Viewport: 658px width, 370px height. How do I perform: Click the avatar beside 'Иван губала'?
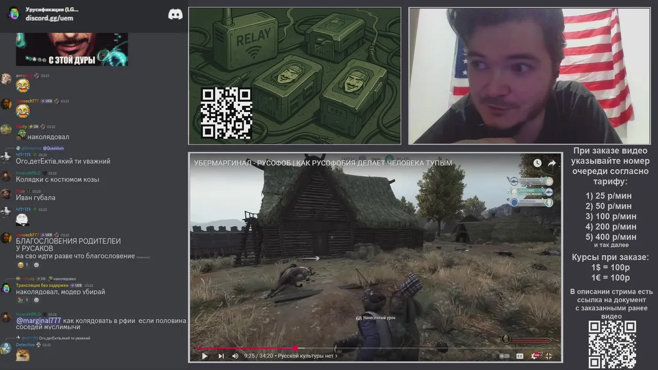click(x=6, y=194)
